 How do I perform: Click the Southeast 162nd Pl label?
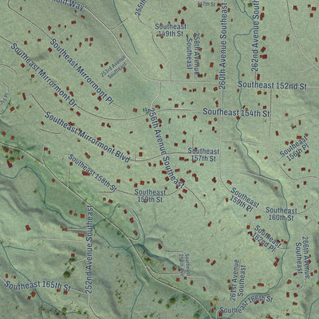pyautogui.click(x=266, y=238)
